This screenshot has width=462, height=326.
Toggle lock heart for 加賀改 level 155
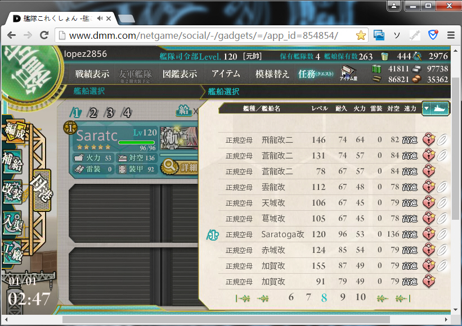[429, 266]
